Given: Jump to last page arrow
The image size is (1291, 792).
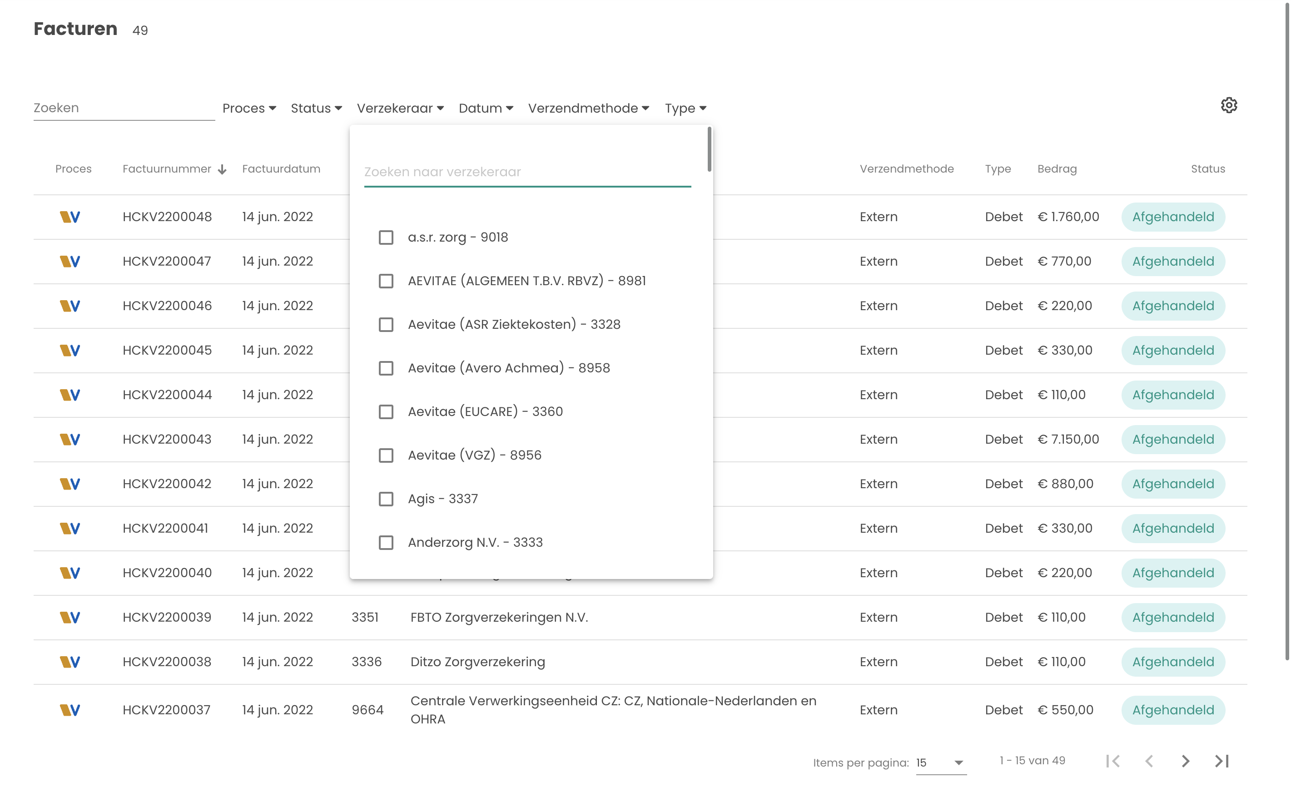Looking at the screenshot, I should click(x=1222, y=761).
